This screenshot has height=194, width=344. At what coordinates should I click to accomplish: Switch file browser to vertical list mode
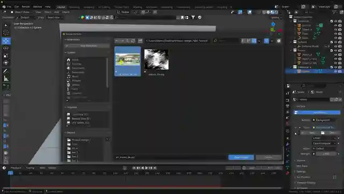[243, 41]
